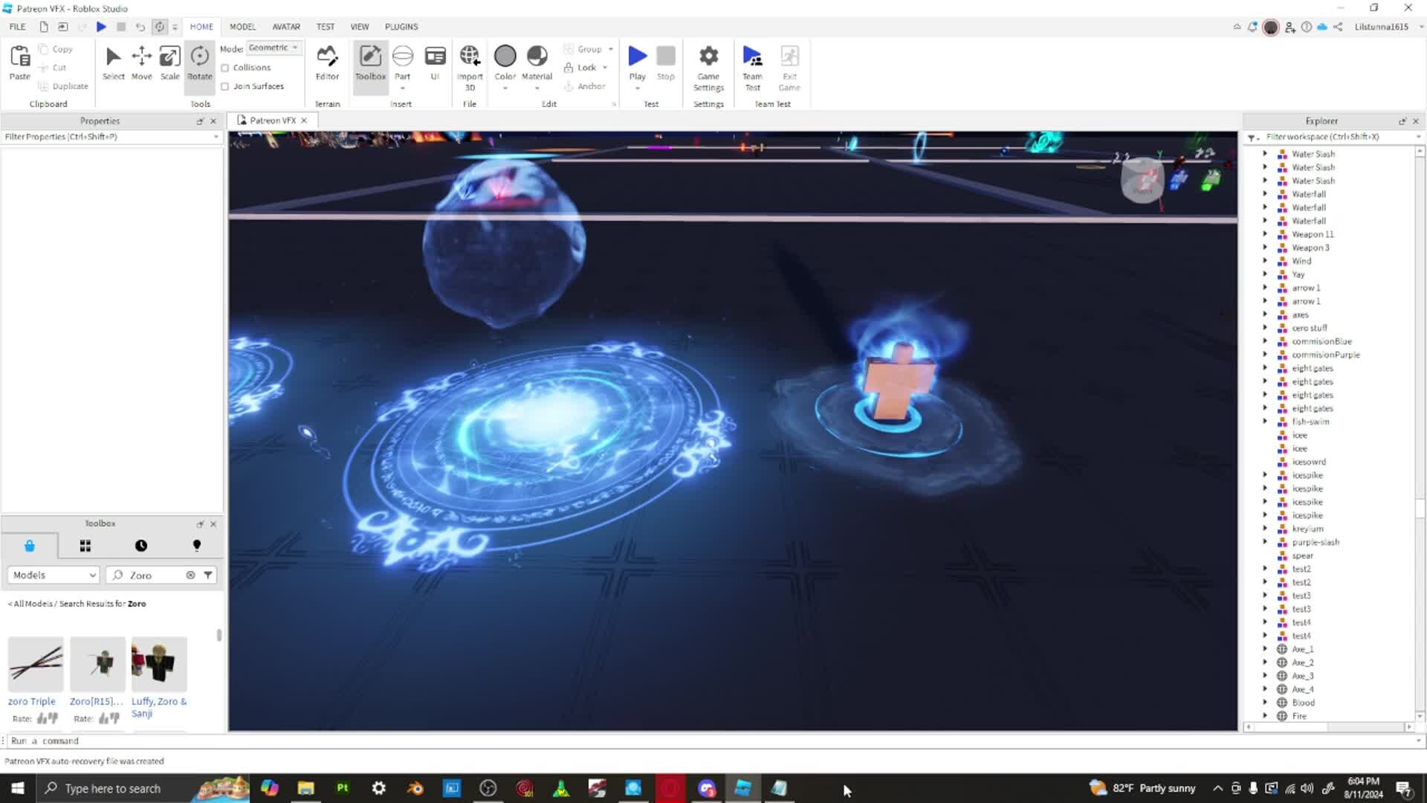
Task: Switch to the VIEW ribbon tab
Action: pyautogui.click(x=360, y=27)
